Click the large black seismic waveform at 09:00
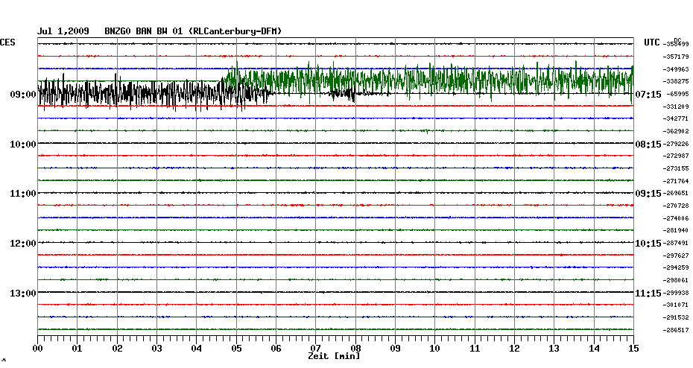693x368 pixels. (x=134, y=95)
